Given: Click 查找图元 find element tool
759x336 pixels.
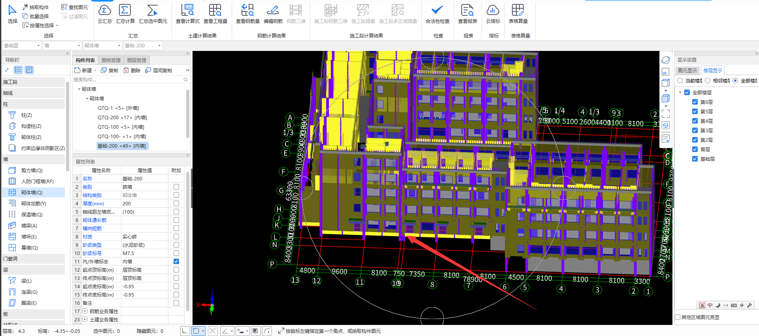Looking at the screenshot, I should (x=75, y=7).
